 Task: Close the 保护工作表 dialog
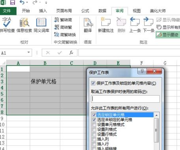(x=154, y=71)
